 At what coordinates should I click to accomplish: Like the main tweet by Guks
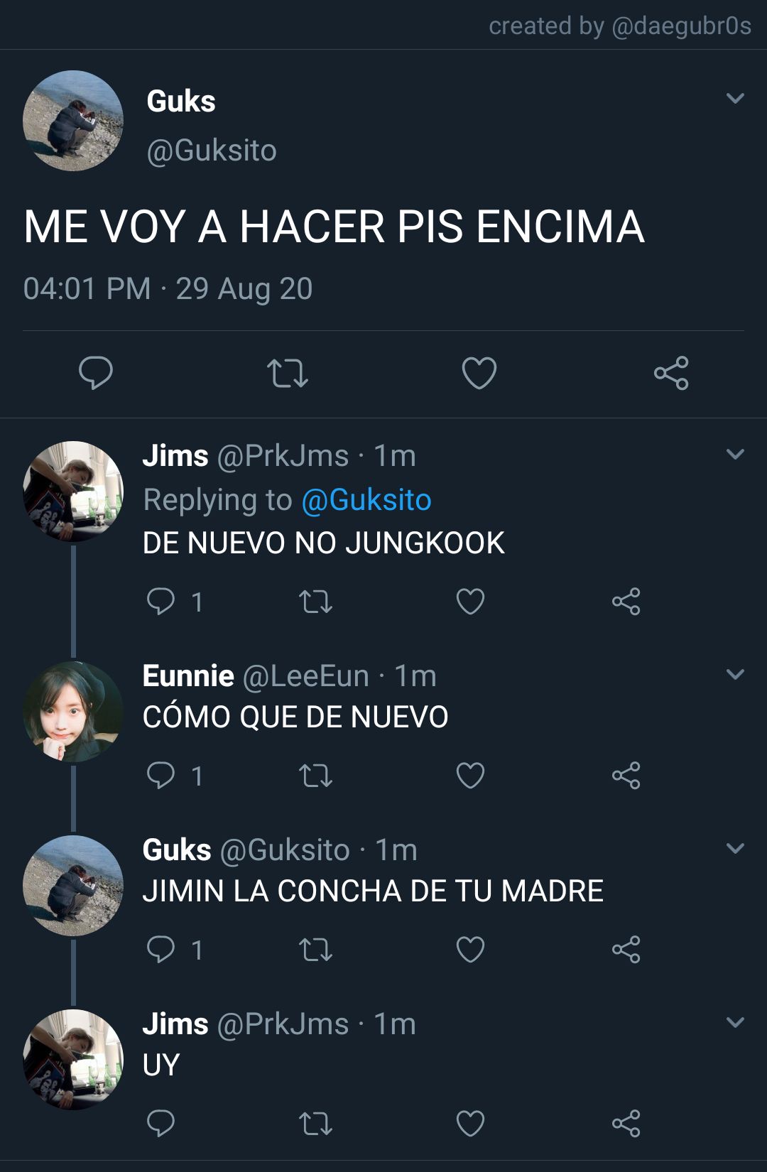point(479,373)
